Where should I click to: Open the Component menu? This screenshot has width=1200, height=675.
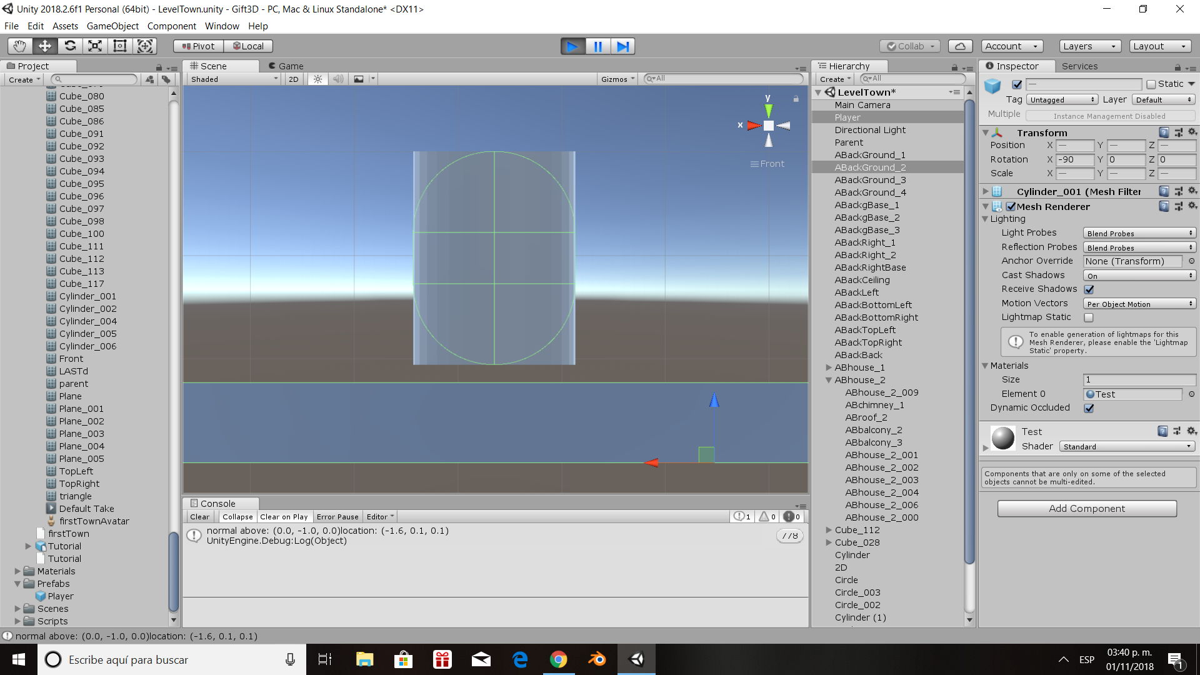click(x=171, y=26)
